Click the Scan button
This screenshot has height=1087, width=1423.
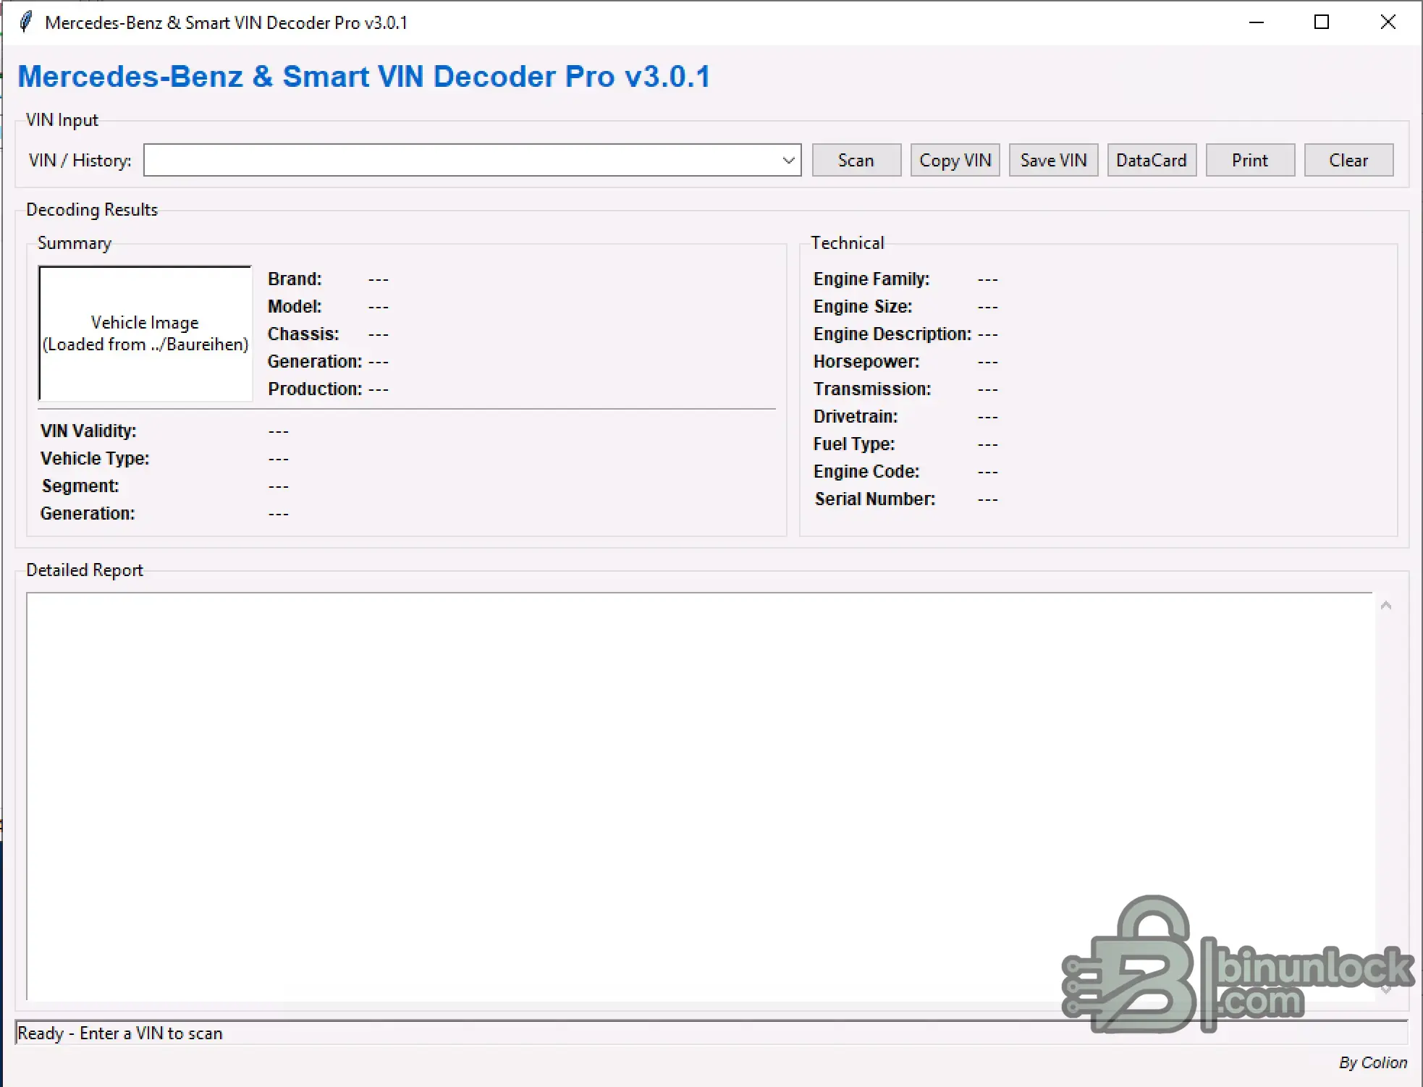pos(856,160)
